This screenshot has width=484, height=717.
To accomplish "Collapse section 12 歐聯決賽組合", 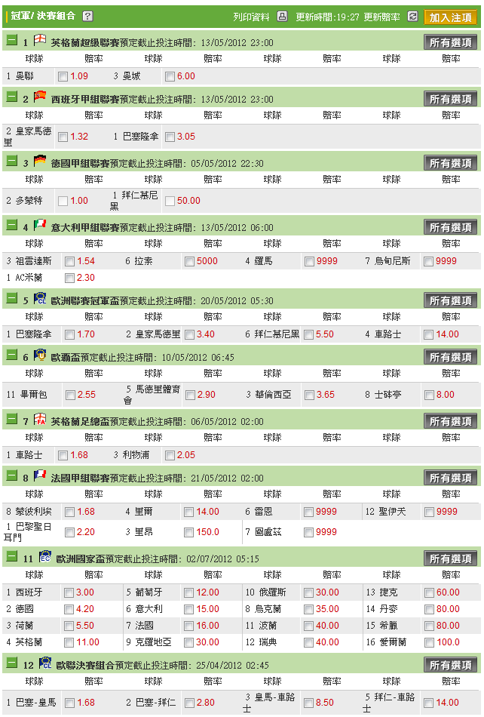I will [12, 663].
